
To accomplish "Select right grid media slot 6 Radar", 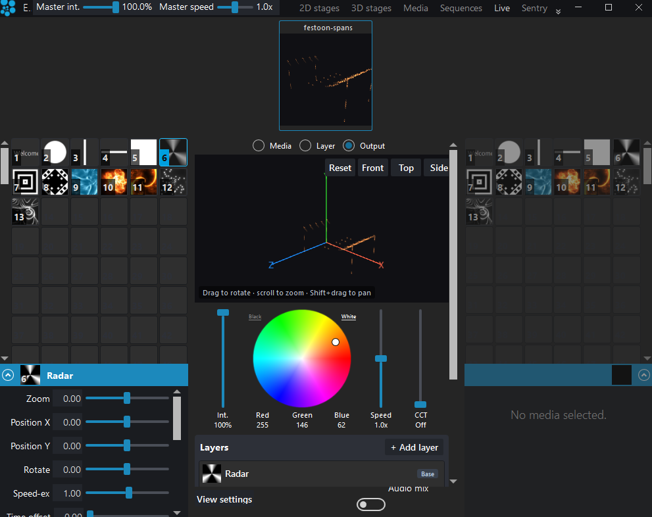I will point(626,152).
